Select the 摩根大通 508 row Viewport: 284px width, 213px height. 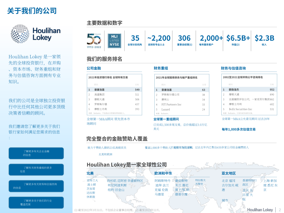pos(114,99)
